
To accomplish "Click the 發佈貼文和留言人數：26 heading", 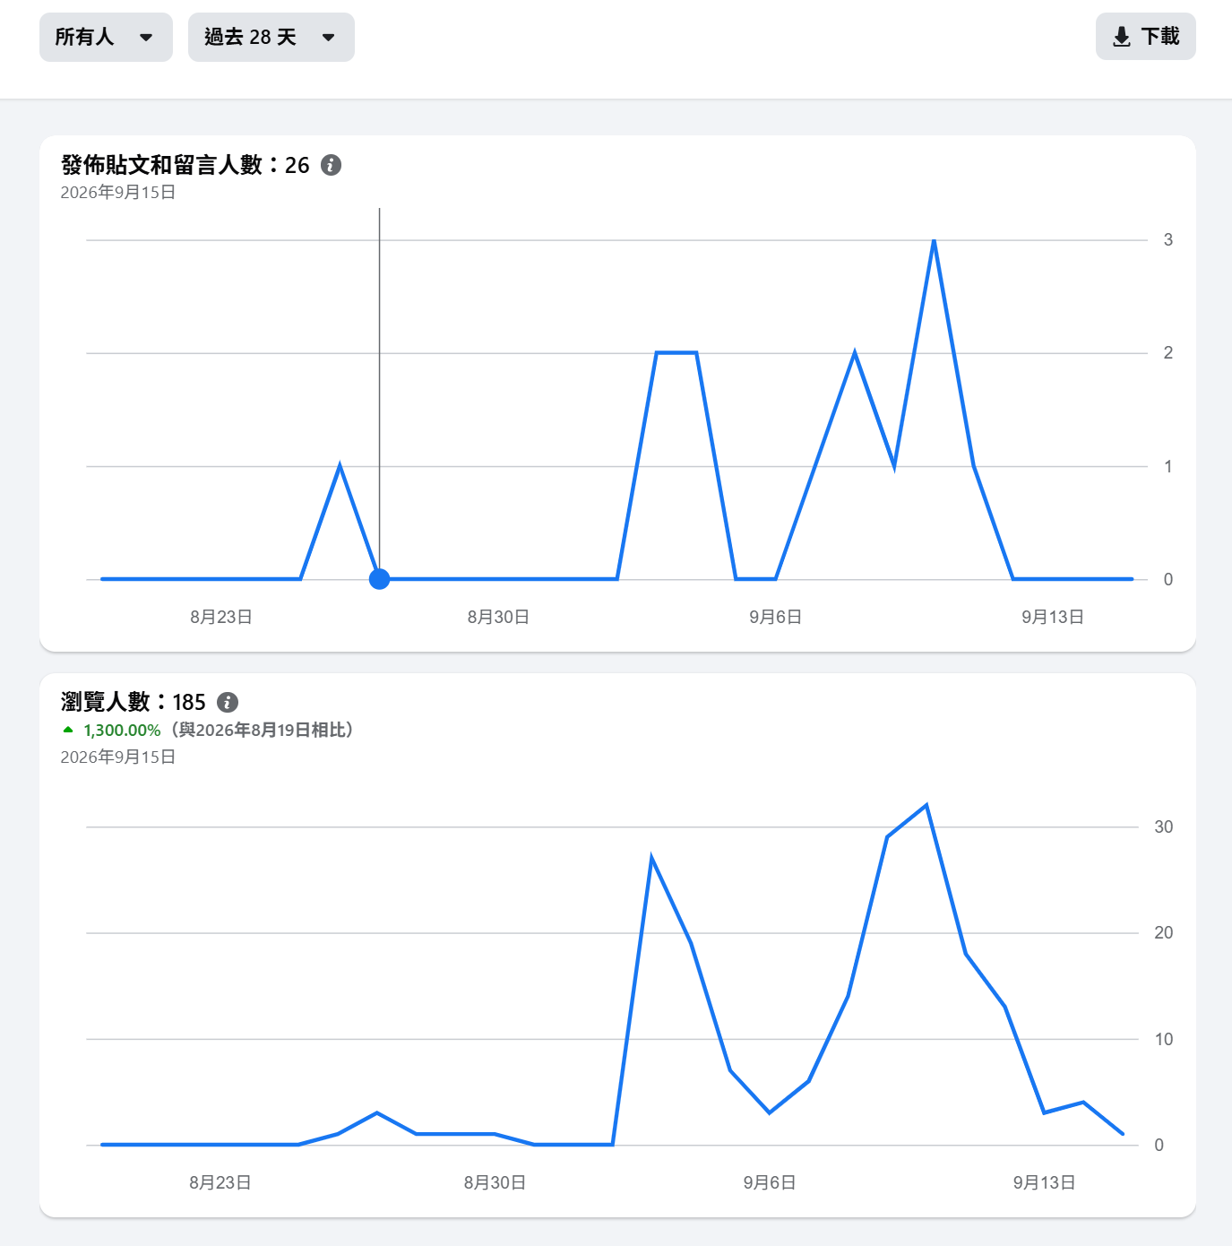I will click(x=185, y=165).
